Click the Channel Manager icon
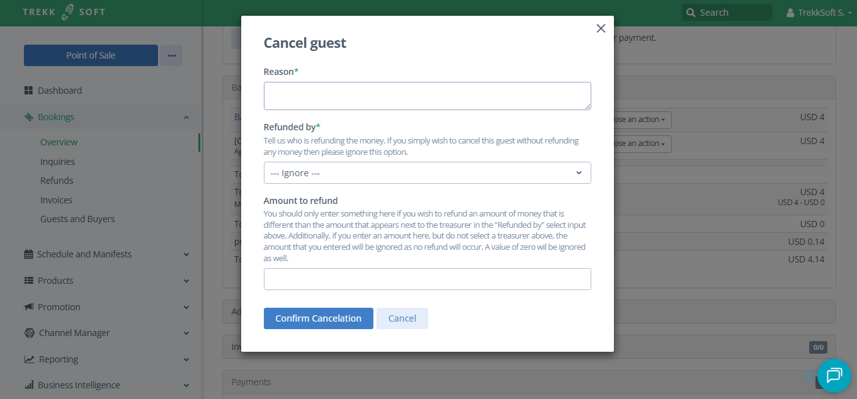This screenshot has width=857, height=399. (29, 333)
